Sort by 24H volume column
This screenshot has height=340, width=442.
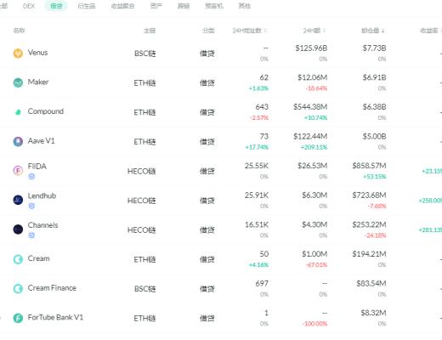pos(314,31)
